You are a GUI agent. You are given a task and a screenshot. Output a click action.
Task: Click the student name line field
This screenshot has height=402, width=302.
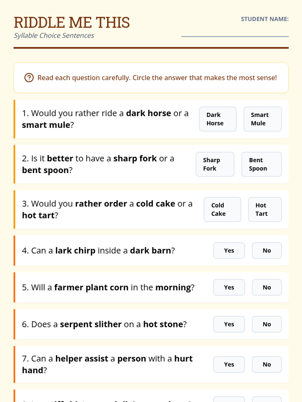coord(235,33)
